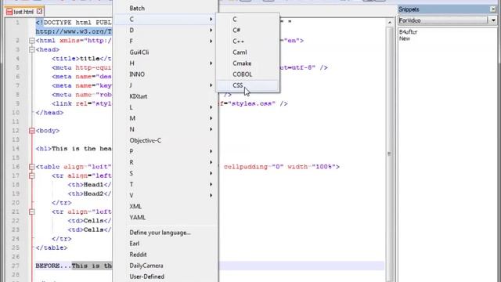Collapse the html fold marker on line 2
This screenshot has height=282, width=501.
(31, 41)
